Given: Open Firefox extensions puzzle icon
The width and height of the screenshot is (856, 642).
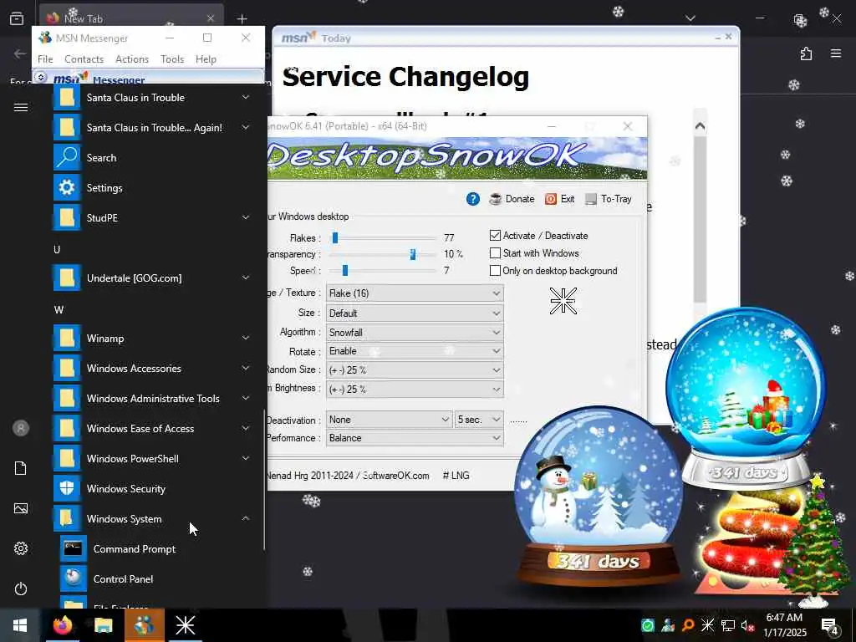Looking at the screenshot, I should pos(806,53).
